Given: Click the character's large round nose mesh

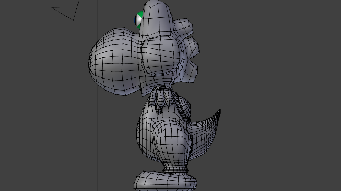Looking at the screenshot, I should pos(114,61).
